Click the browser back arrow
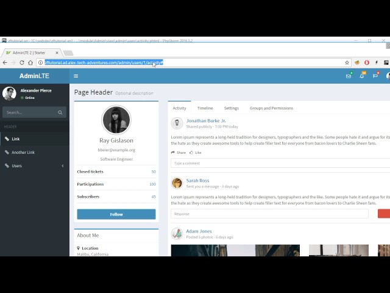The height and width of the screenshot is (293, 390). click(x=5, y=62)
